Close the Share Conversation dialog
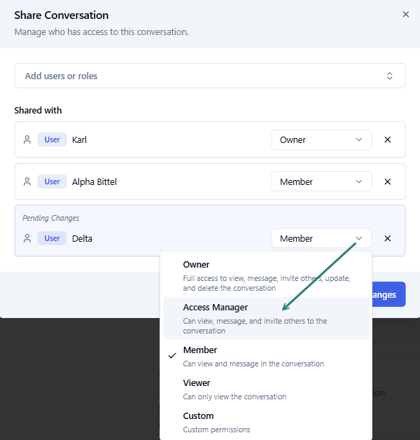The height and width of the screenshot is (440, 420). (x=405, y=14)
